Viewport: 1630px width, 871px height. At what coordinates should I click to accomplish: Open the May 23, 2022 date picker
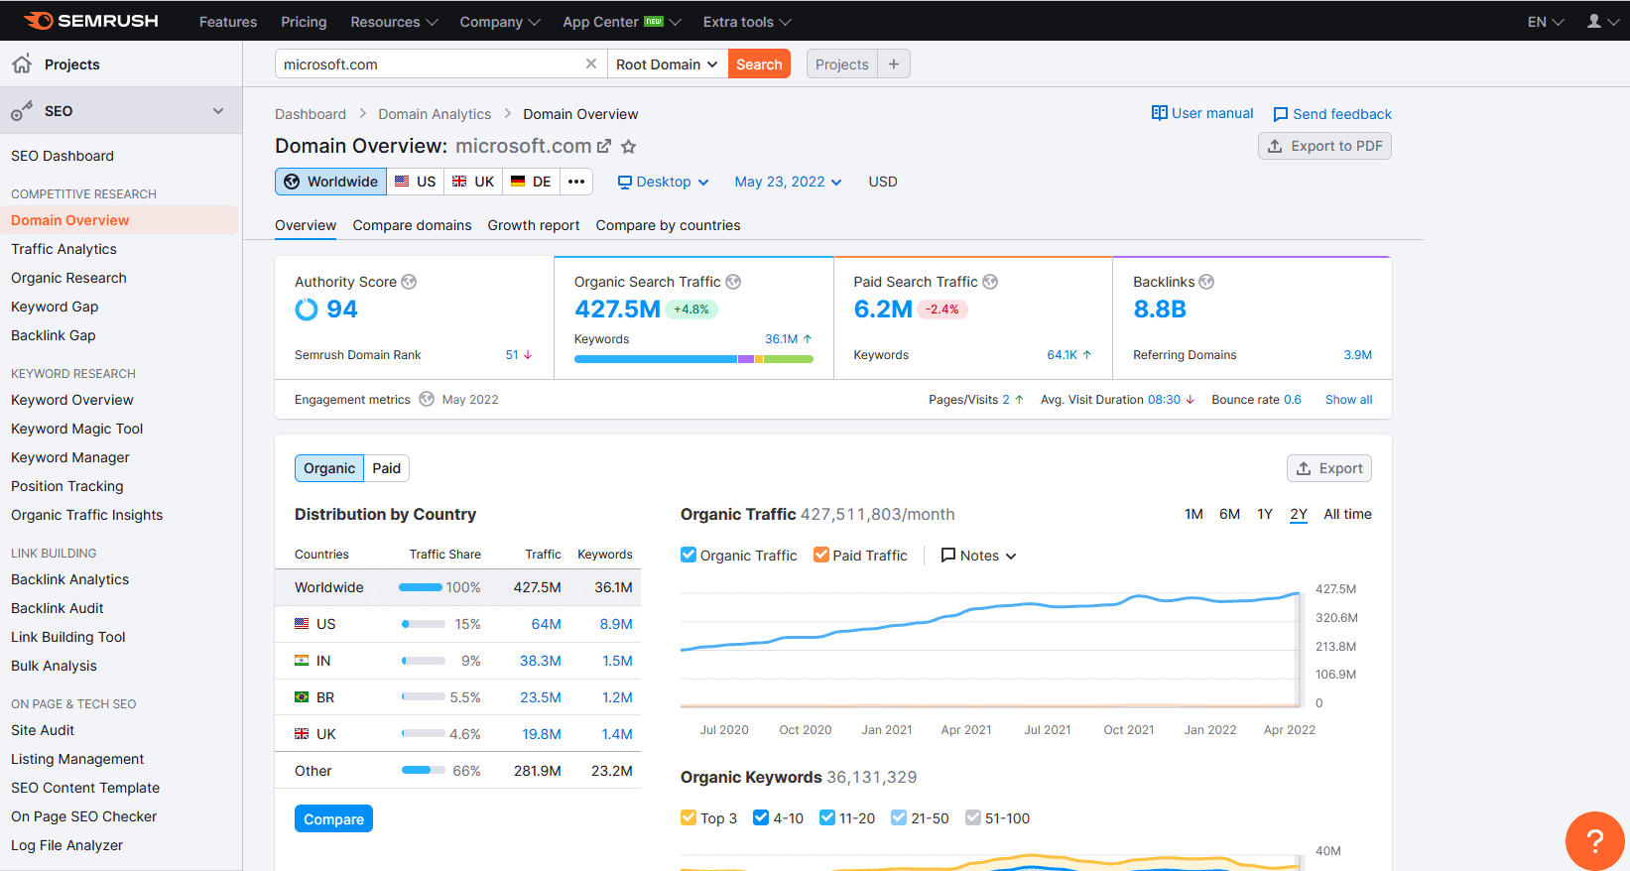point(788,182)
